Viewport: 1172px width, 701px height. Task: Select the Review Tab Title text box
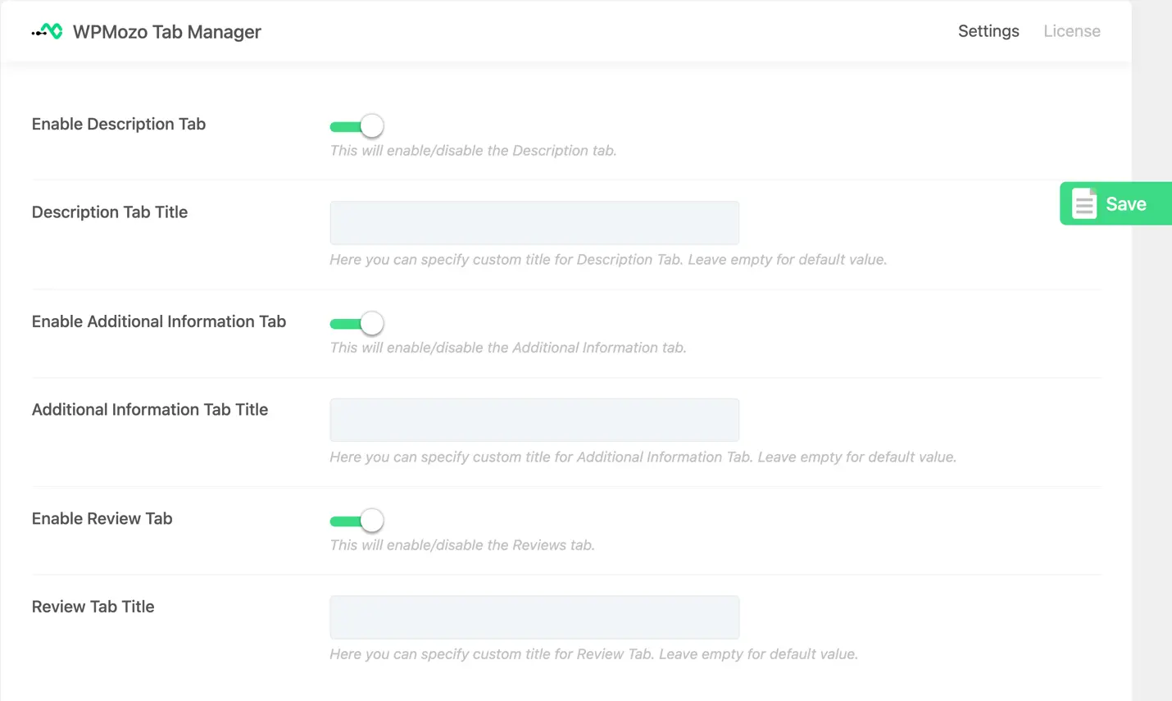pyautogui.click(x=534, y=617)
